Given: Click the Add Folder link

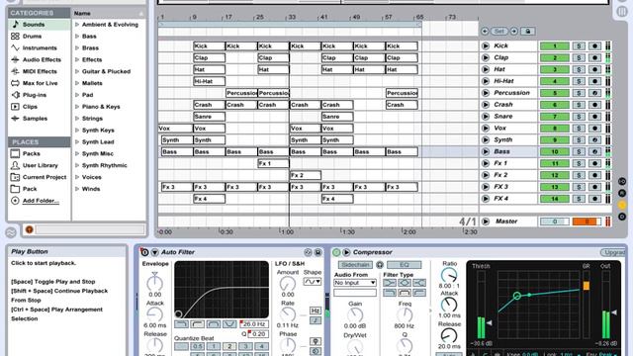Looking at the screenshot, I should (x=41, y=201).
